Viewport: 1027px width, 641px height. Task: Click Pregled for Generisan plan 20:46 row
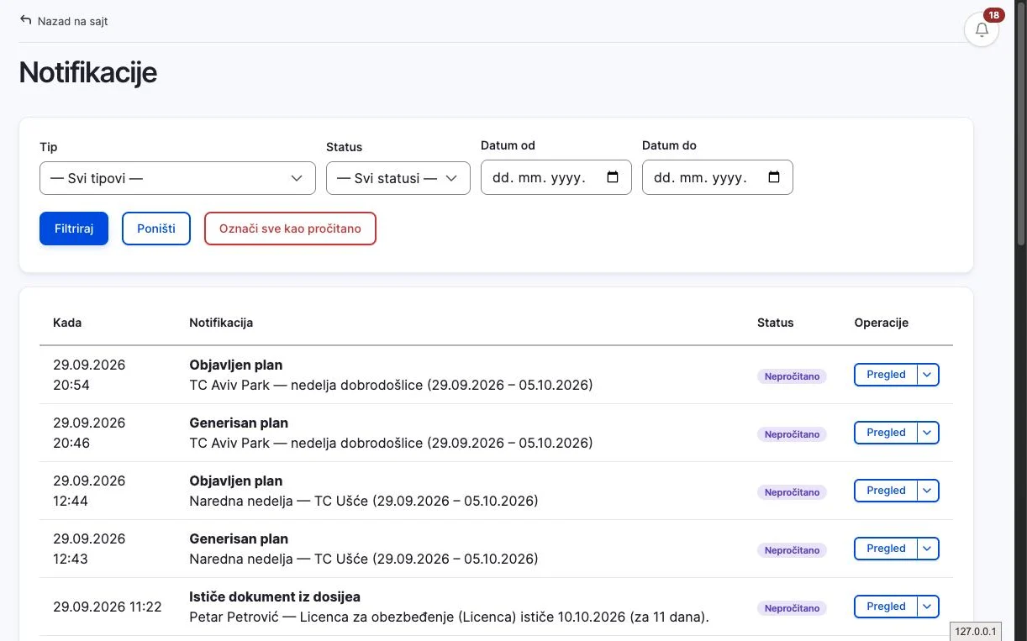click(886, 433)
